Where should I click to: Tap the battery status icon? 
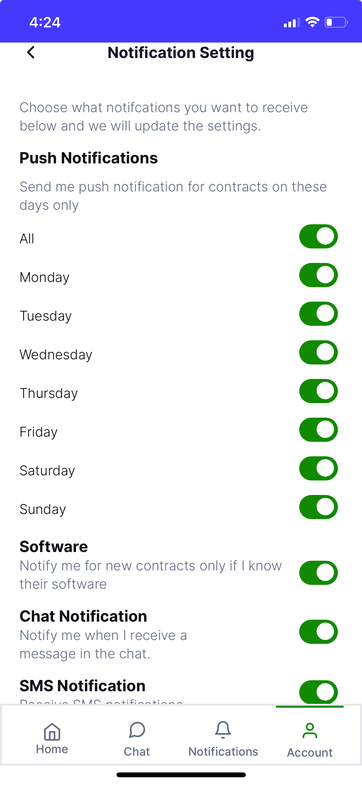click(x=336, y=22)
